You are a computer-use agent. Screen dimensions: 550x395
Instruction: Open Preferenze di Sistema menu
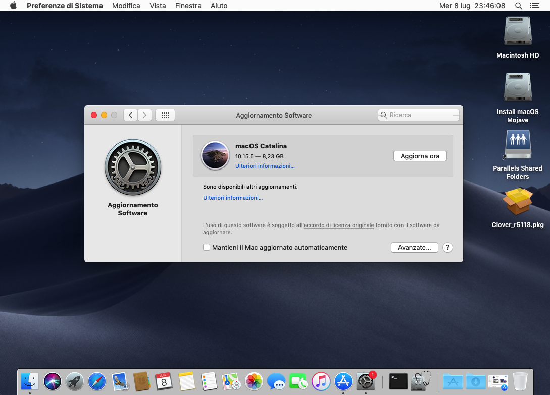pyautogui.click(x=65, y=6)
